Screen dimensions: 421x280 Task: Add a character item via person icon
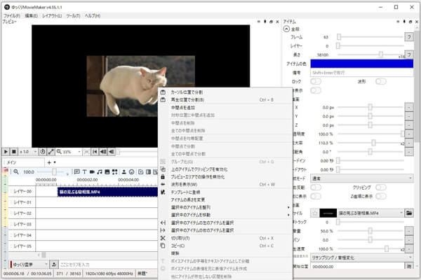pos(123,171)
